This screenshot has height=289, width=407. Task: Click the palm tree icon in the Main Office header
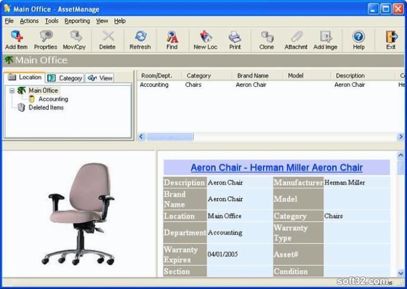tap(9, 60)
